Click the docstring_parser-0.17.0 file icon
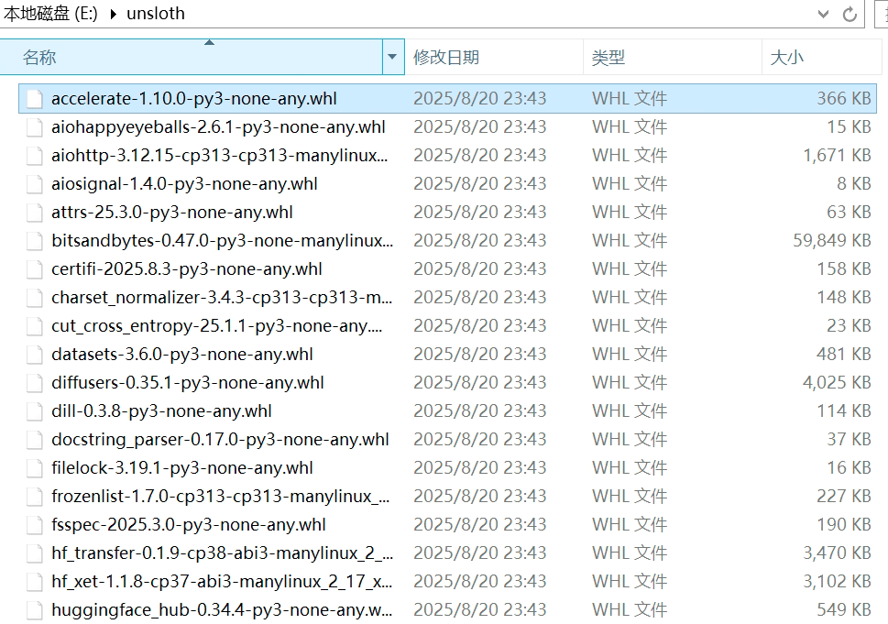The height and width of the screenshot is (624, 888). [x=35, y=440]
